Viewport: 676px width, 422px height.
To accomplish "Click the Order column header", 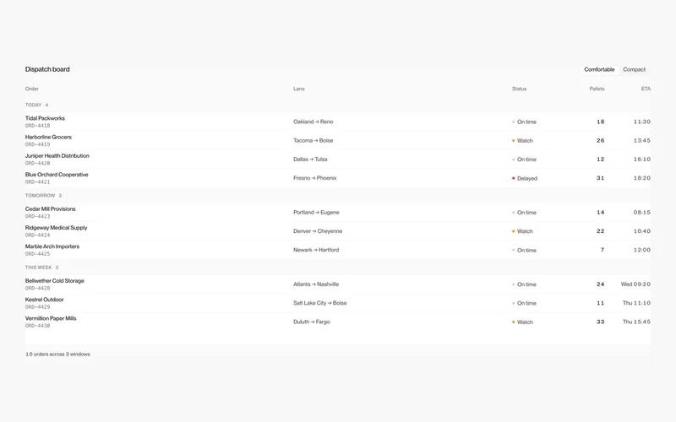I will 32,89.
